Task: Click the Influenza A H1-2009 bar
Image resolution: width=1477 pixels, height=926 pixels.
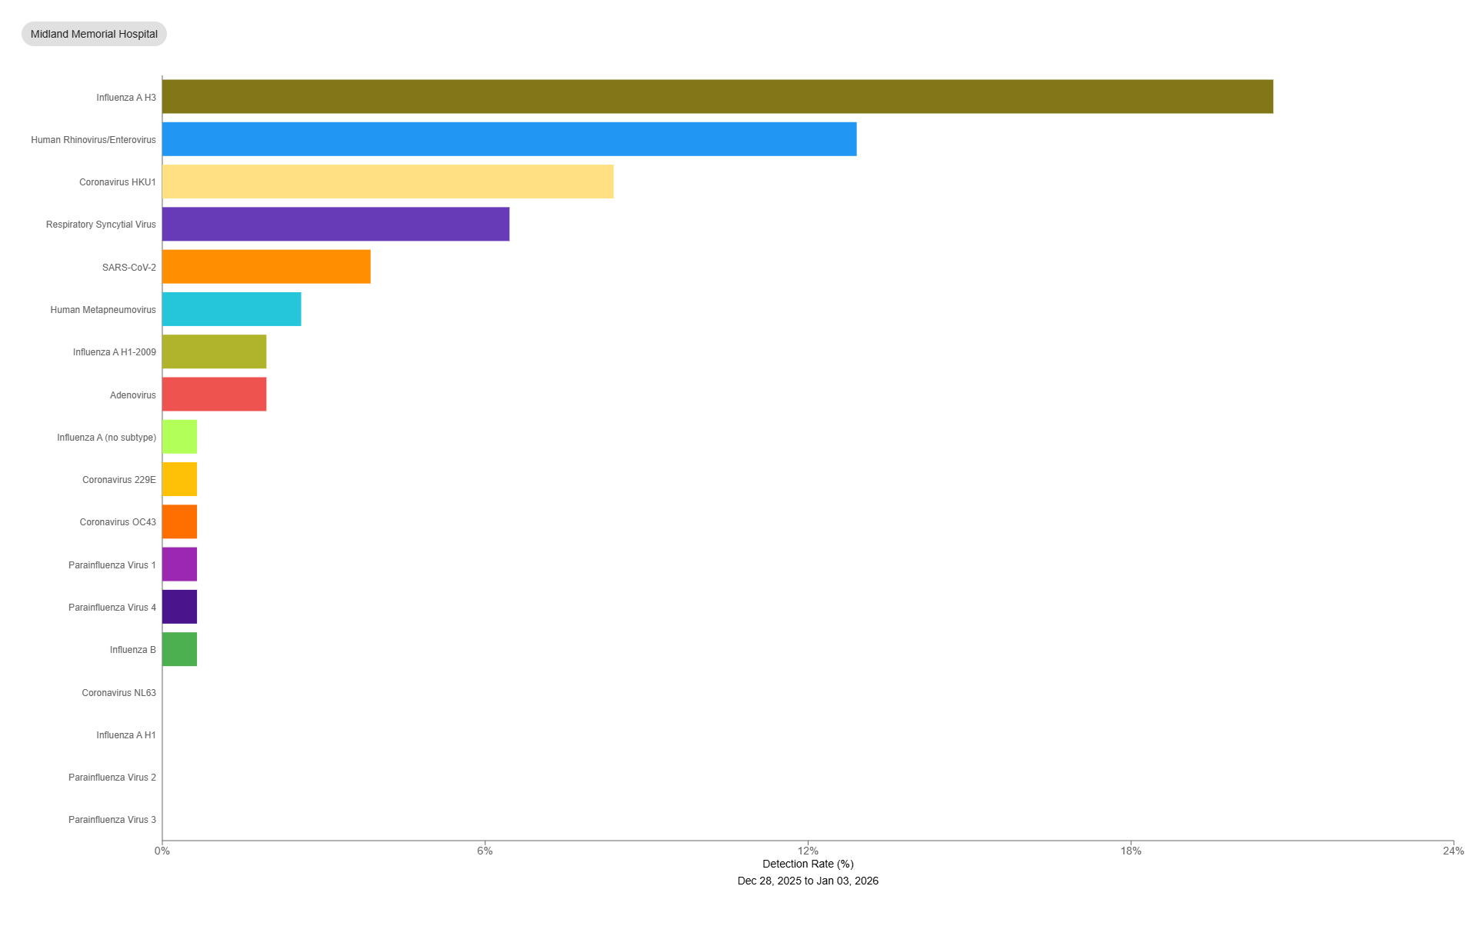Action: 214,351
